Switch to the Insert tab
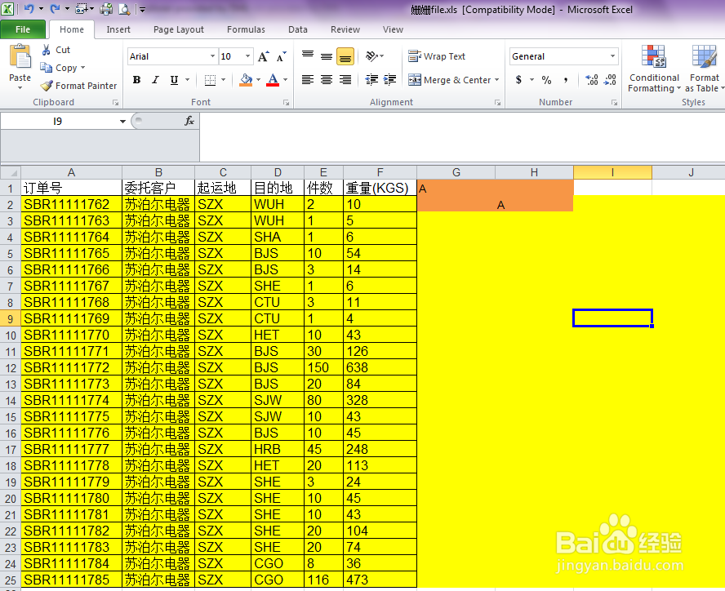The width and height of the screenshot is (725, 591). (x=118, y=29)
